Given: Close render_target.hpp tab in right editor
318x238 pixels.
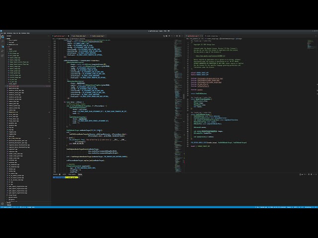Looking at the screenshot, I should pos(219,36).
